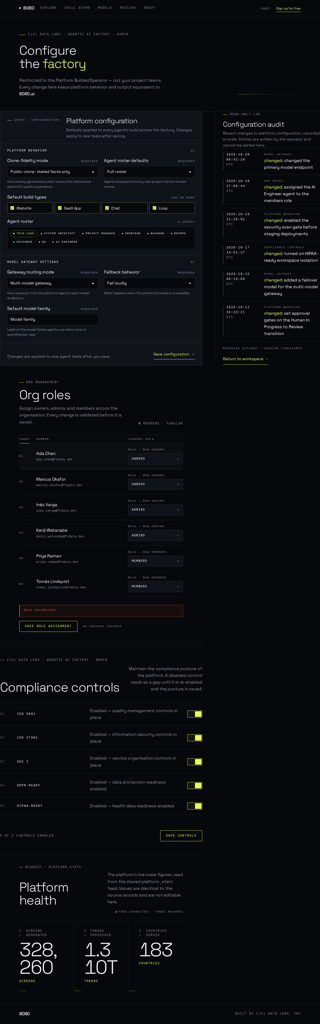Go to the Models nav item
Viewport: 320px width, 1024px height.
click(105, 8)
